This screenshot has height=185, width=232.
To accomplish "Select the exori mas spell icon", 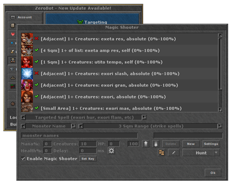I will [27, 107].
